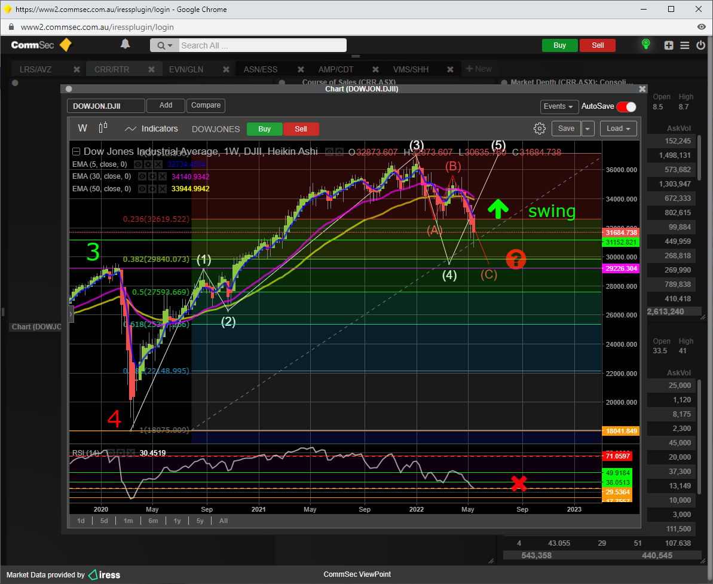Close the VMS/SHH tab
This screenshot has height=584, width=713.
click(450, 69)
